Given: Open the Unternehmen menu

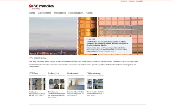Looking at the screenshot, I should tap(44, 13).
